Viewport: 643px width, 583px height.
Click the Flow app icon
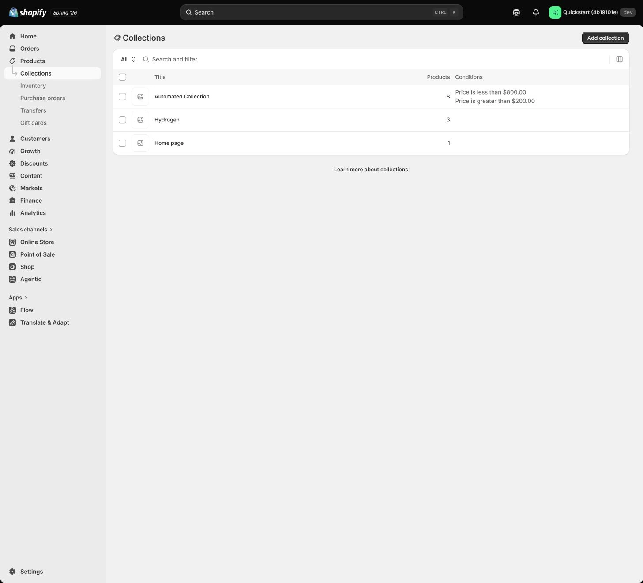point(12,310)
